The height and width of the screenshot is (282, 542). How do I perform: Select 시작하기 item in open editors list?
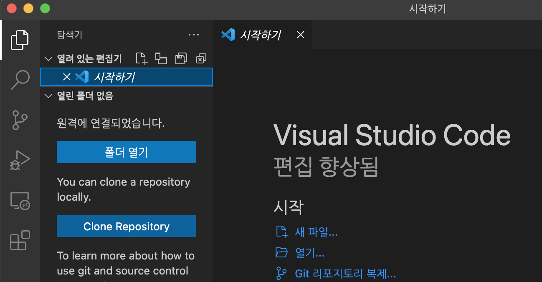(x=127, y=77)
